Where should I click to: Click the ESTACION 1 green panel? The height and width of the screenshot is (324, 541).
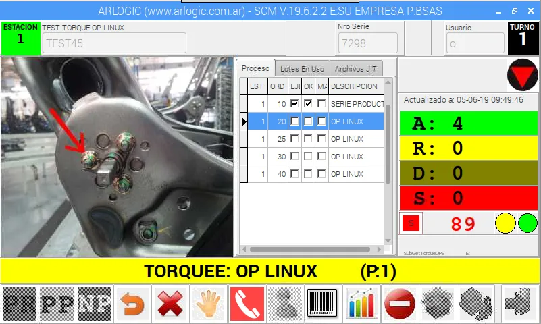pos(20,38)
